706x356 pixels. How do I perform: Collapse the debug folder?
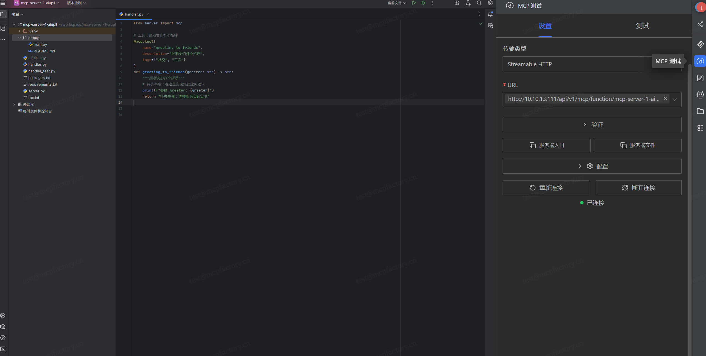point(19,38)
